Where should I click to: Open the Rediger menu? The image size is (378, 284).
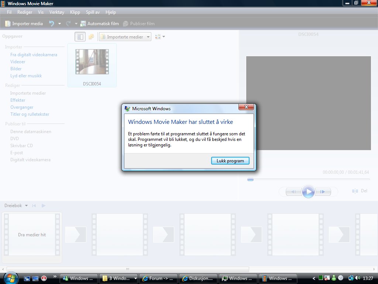pos(25,12)
